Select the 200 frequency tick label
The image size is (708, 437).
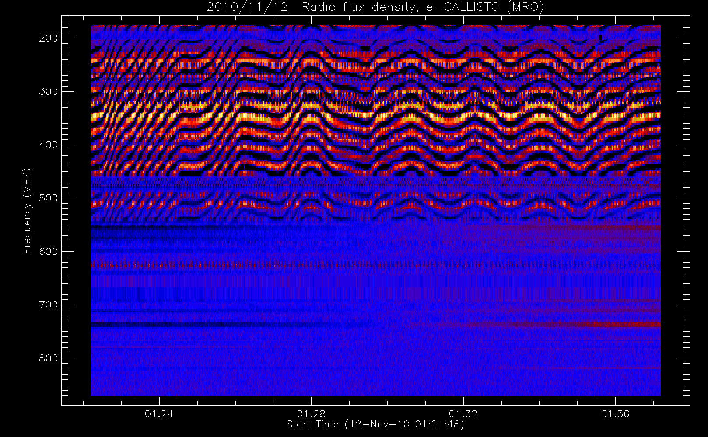(48, 38)
